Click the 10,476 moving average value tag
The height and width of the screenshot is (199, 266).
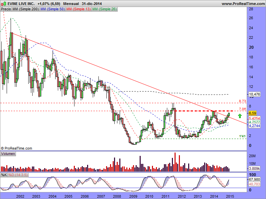pyautogui.click(x=254, y=94)
